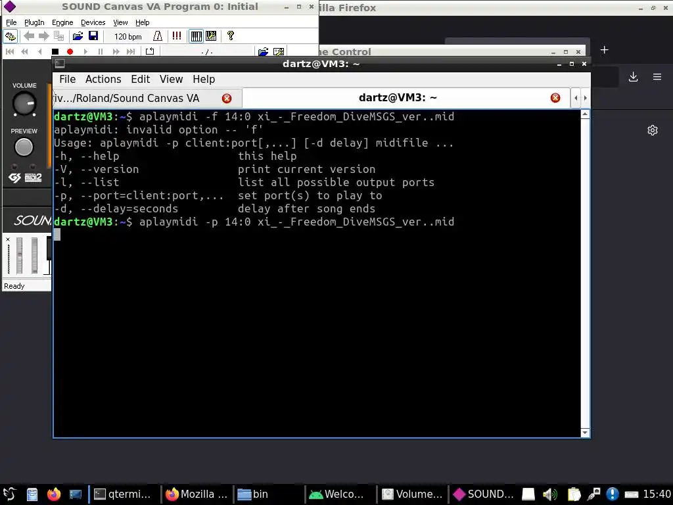Image resolution: width=673 pixels, height=505 pixels.
Task: Click the second grey fader in Sound Canvas
Action: pos(34,256)
